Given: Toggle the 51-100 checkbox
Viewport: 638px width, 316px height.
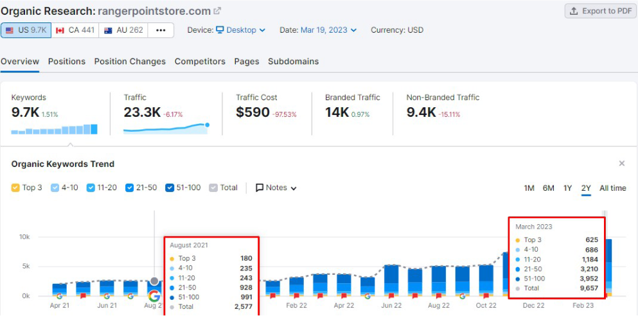Looking at the screenshot, I should coord(170,188).
